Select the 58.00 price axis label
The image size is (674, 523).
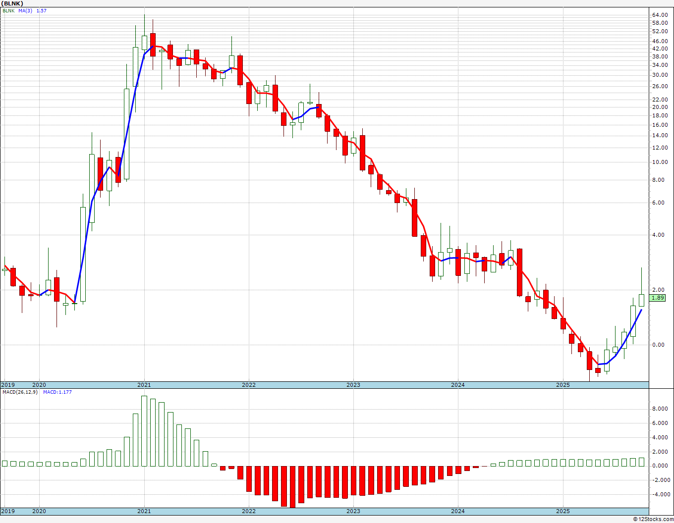pyautogui.click(x=660, y=23)
